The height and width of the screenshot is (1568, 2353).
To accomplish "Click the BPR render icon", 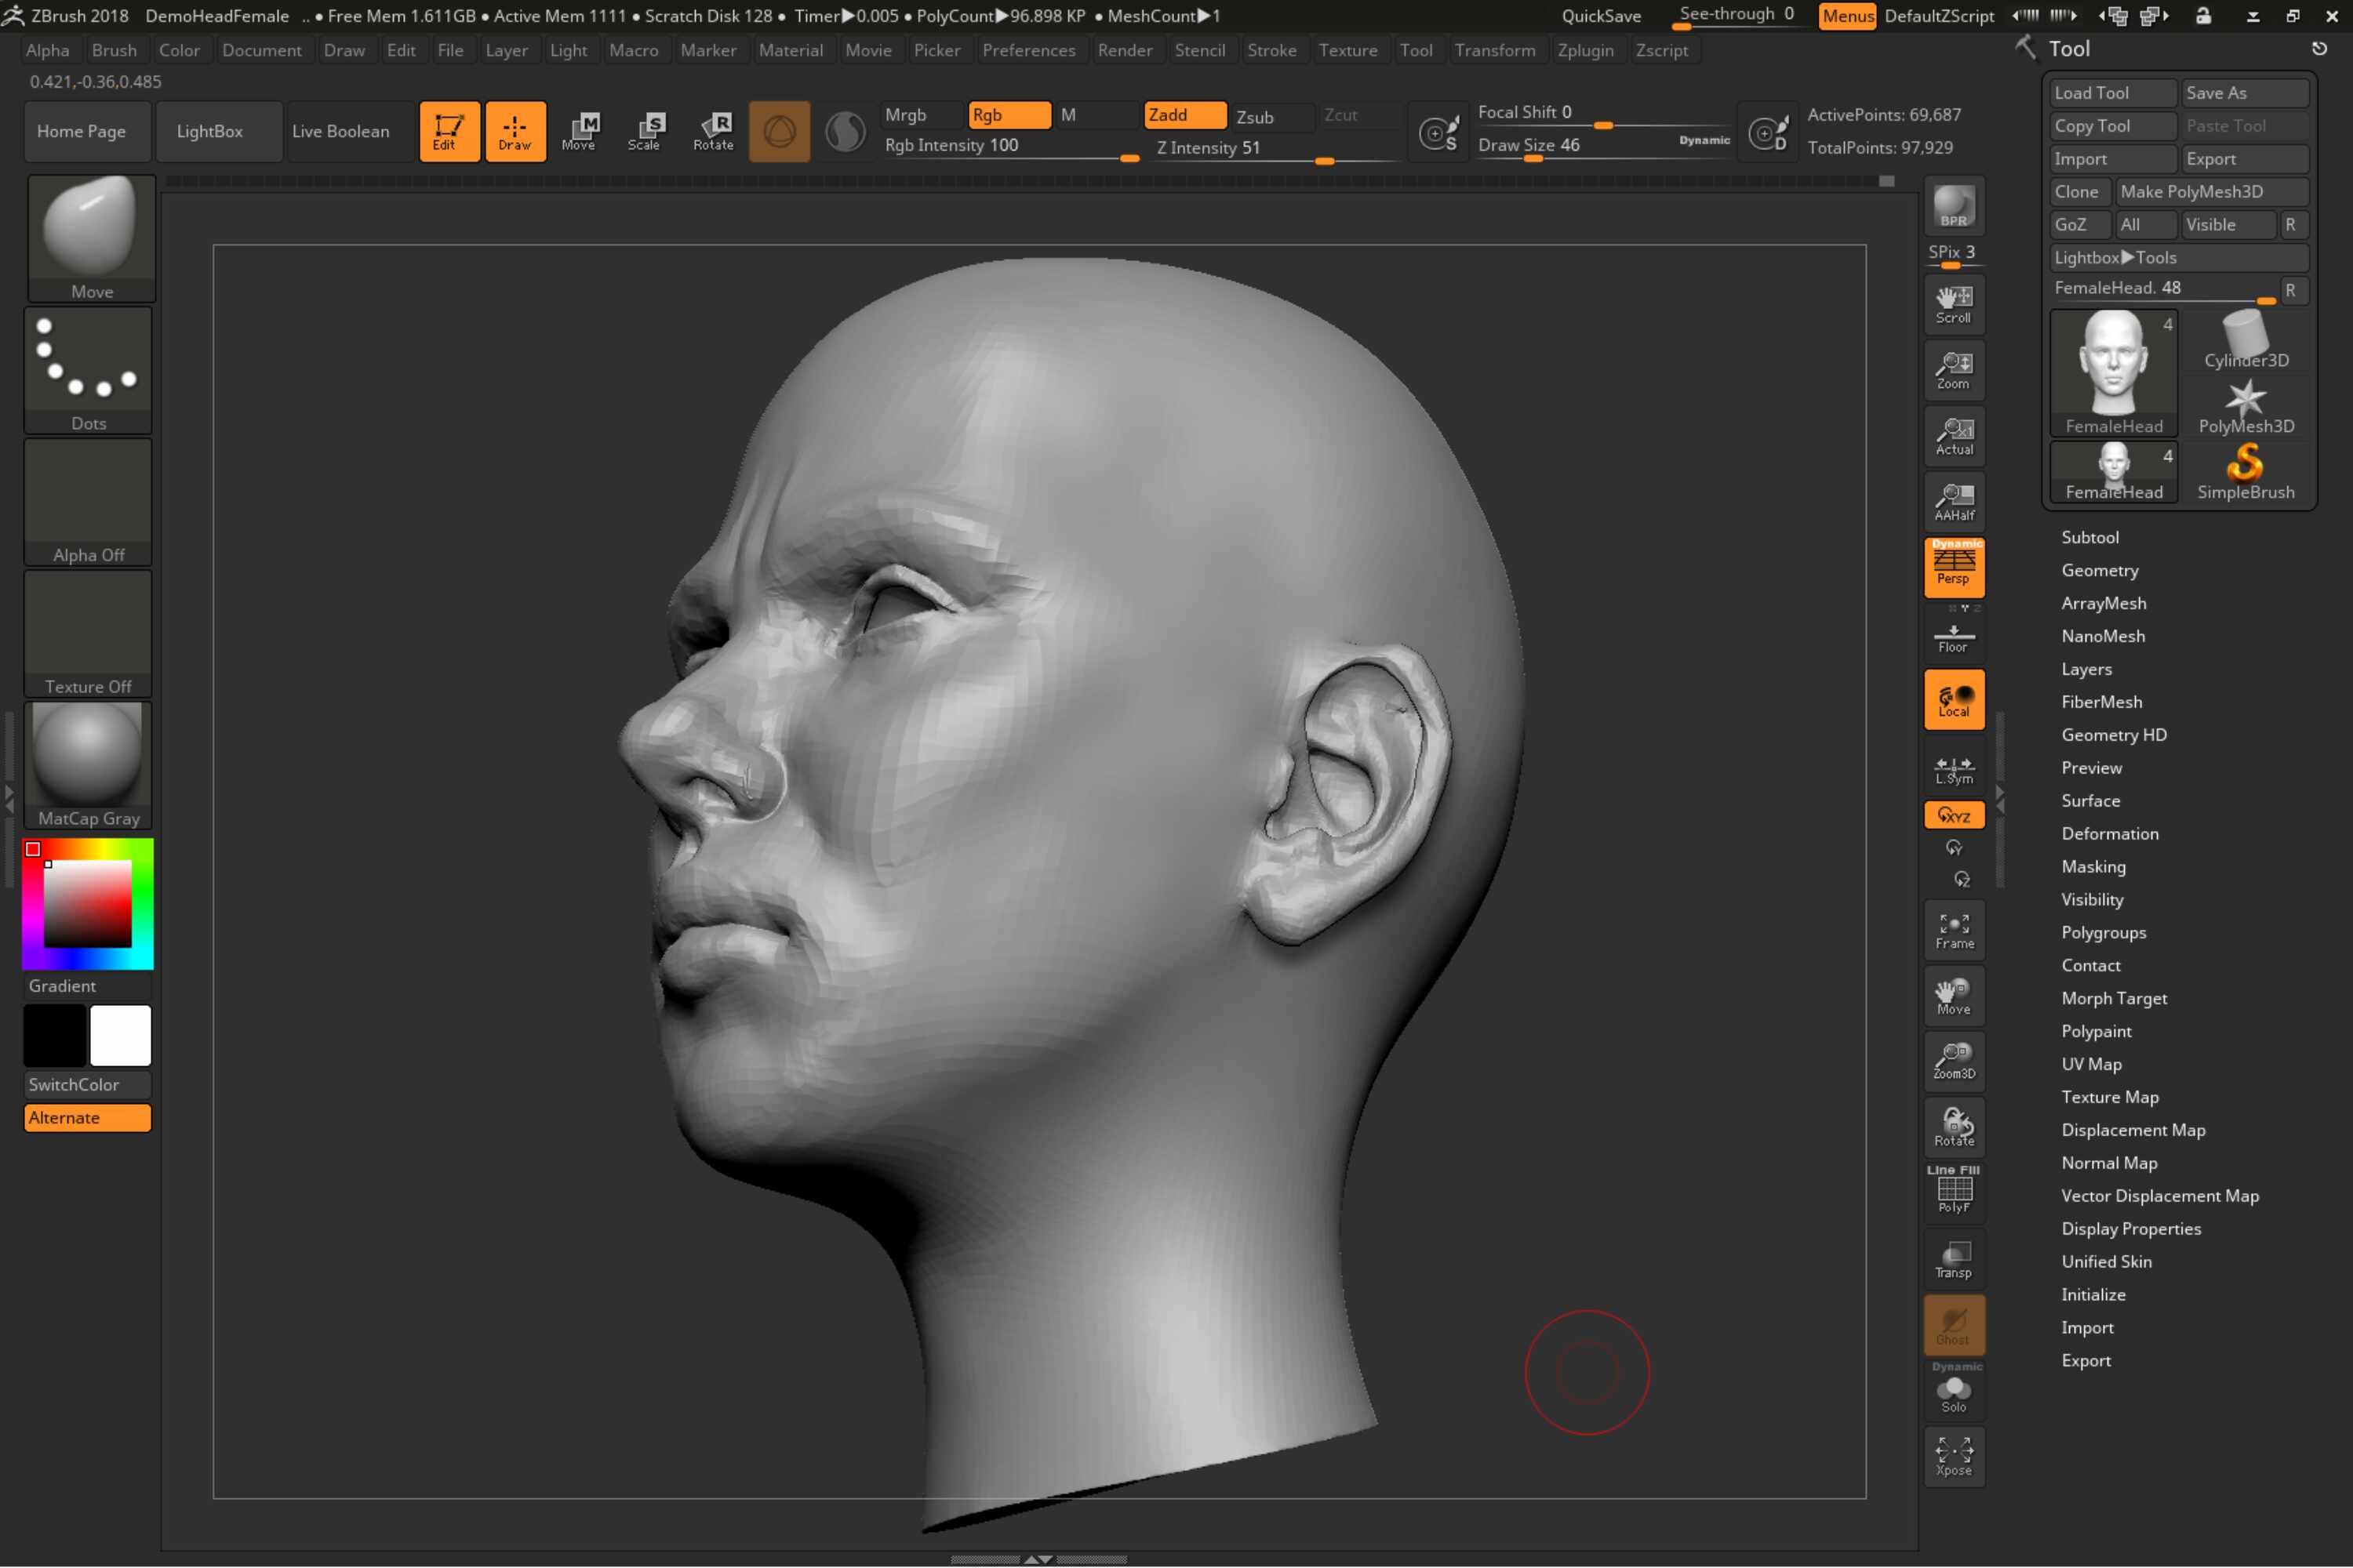I will click(x=1954, y=207).
